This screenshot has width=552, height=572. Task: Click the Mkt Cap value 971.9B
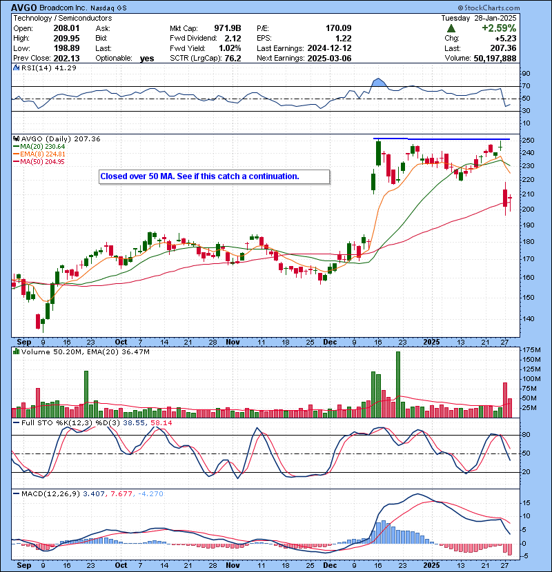click(x=228, y=28)
